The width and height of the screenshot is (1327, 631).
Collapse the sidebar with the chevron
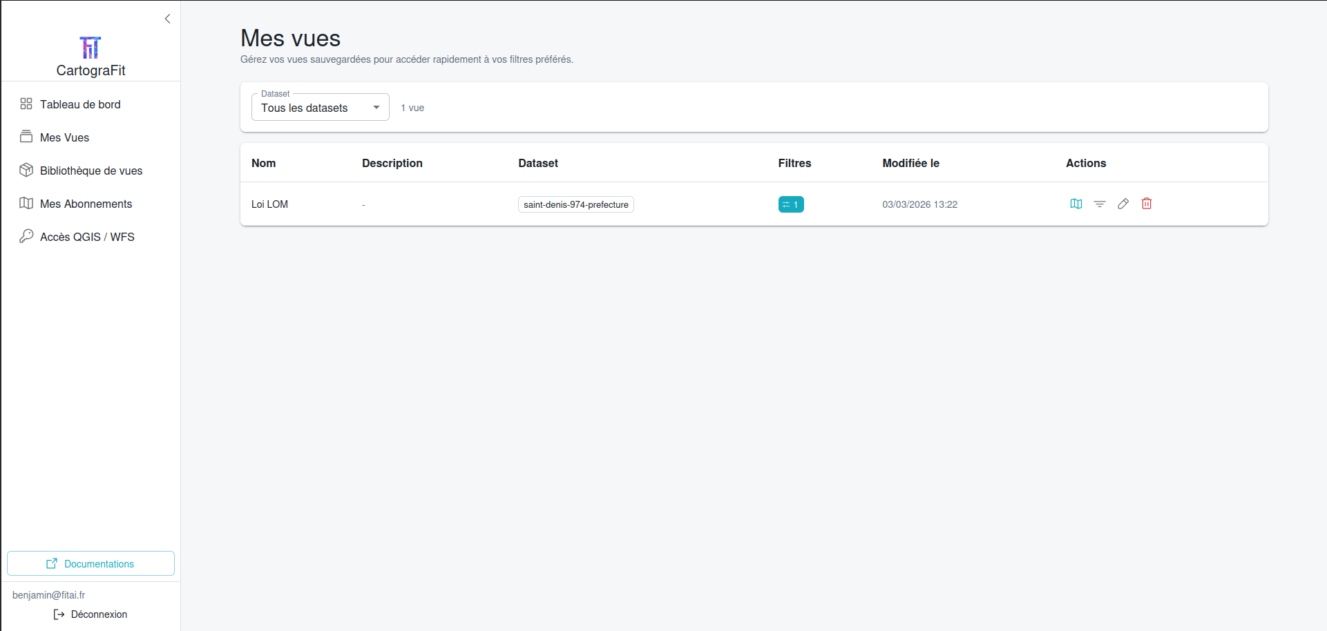(x=167, y=19)
